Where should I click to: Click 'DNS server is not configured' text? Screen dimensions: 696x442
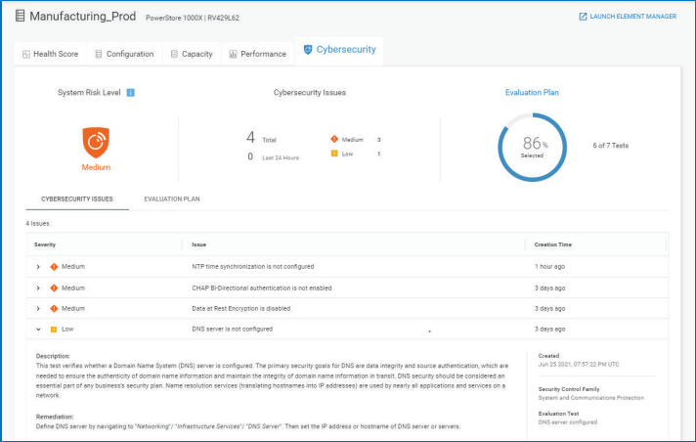coord(232,330)
